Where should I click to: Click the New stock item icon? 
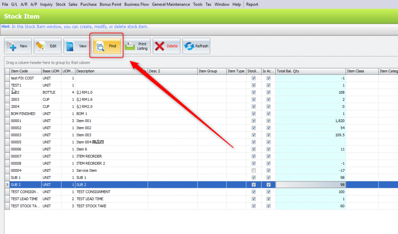pos(12,46)
